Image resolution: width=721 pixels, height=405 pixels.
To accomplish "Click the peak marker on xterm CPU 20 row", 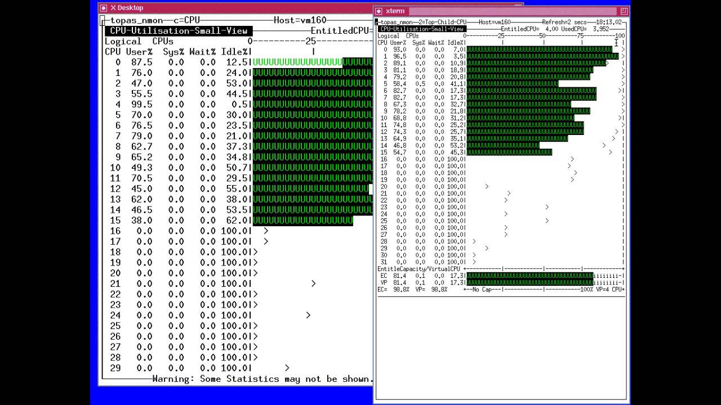I will coord(487,187).
